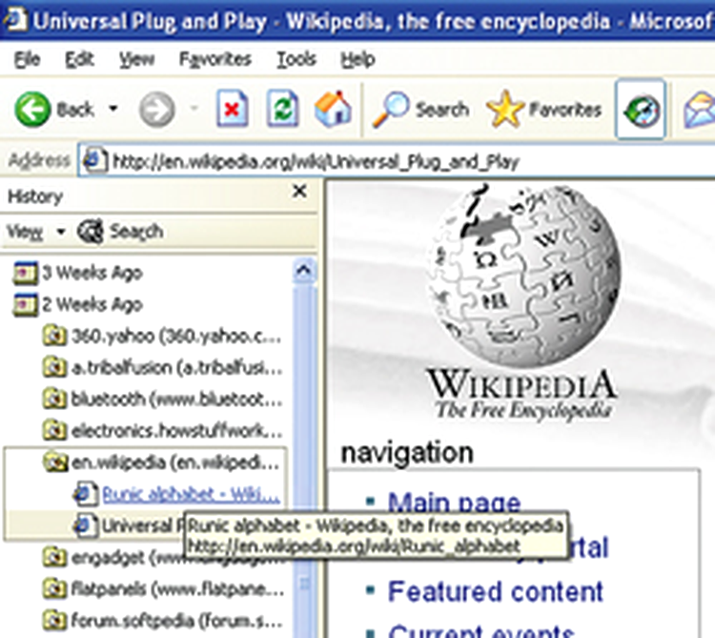Click the Internet Explorer title bar icon
The image size is (715, 638).
(15, 19)
